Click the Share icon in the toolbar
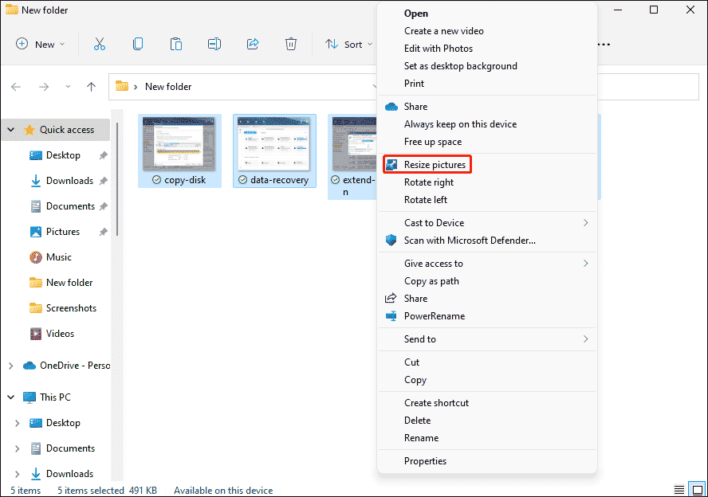This screenshot has width=708, height=497. coord(252,44)
